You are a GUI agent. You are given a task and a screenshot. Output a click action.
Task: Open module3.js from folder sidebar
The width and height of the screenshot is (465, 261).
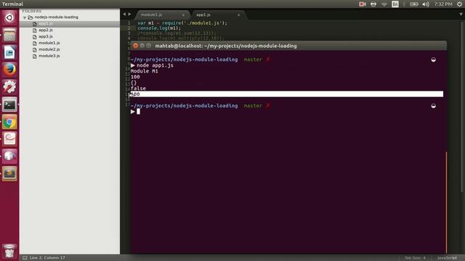[x=49, y=56]
